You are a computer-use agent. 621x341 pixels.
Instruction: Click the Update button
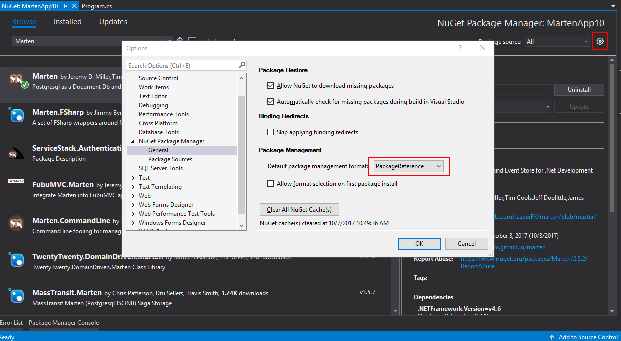coord(579,107)
